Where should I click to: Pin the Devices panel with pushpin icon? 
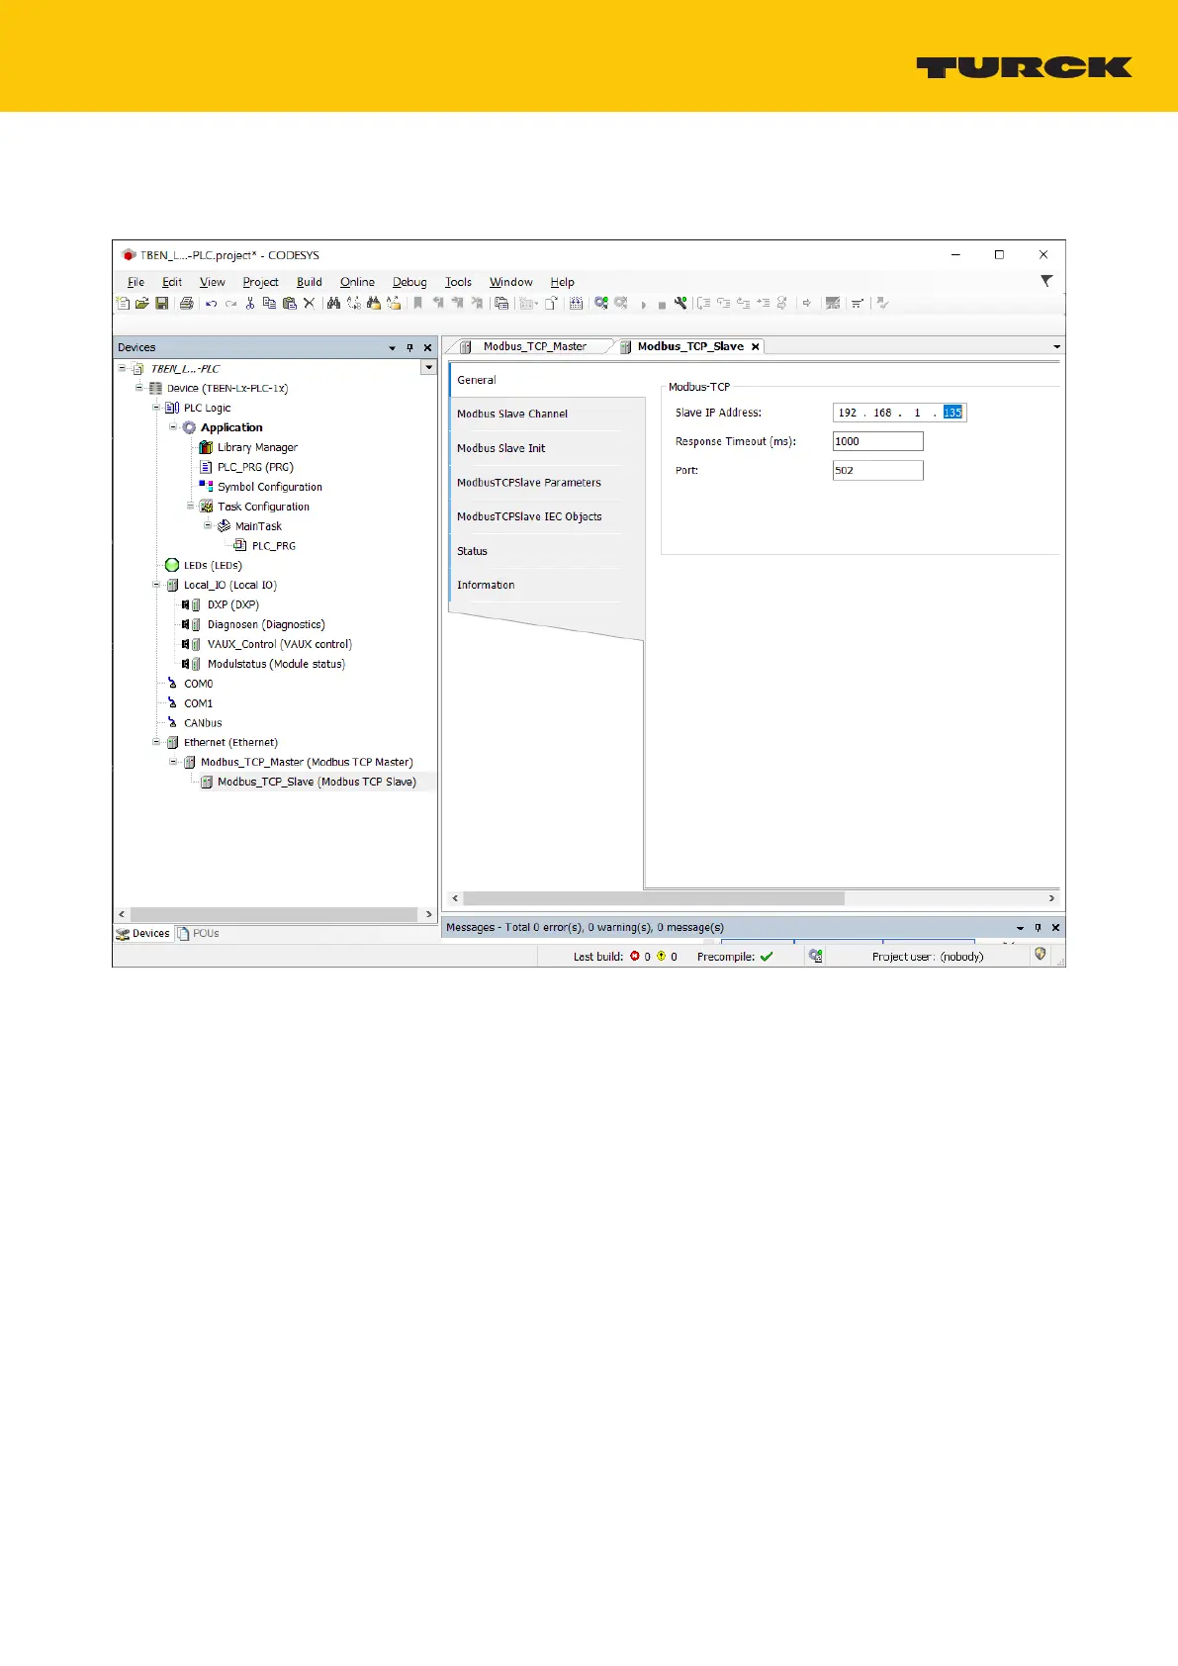[409, 347]
